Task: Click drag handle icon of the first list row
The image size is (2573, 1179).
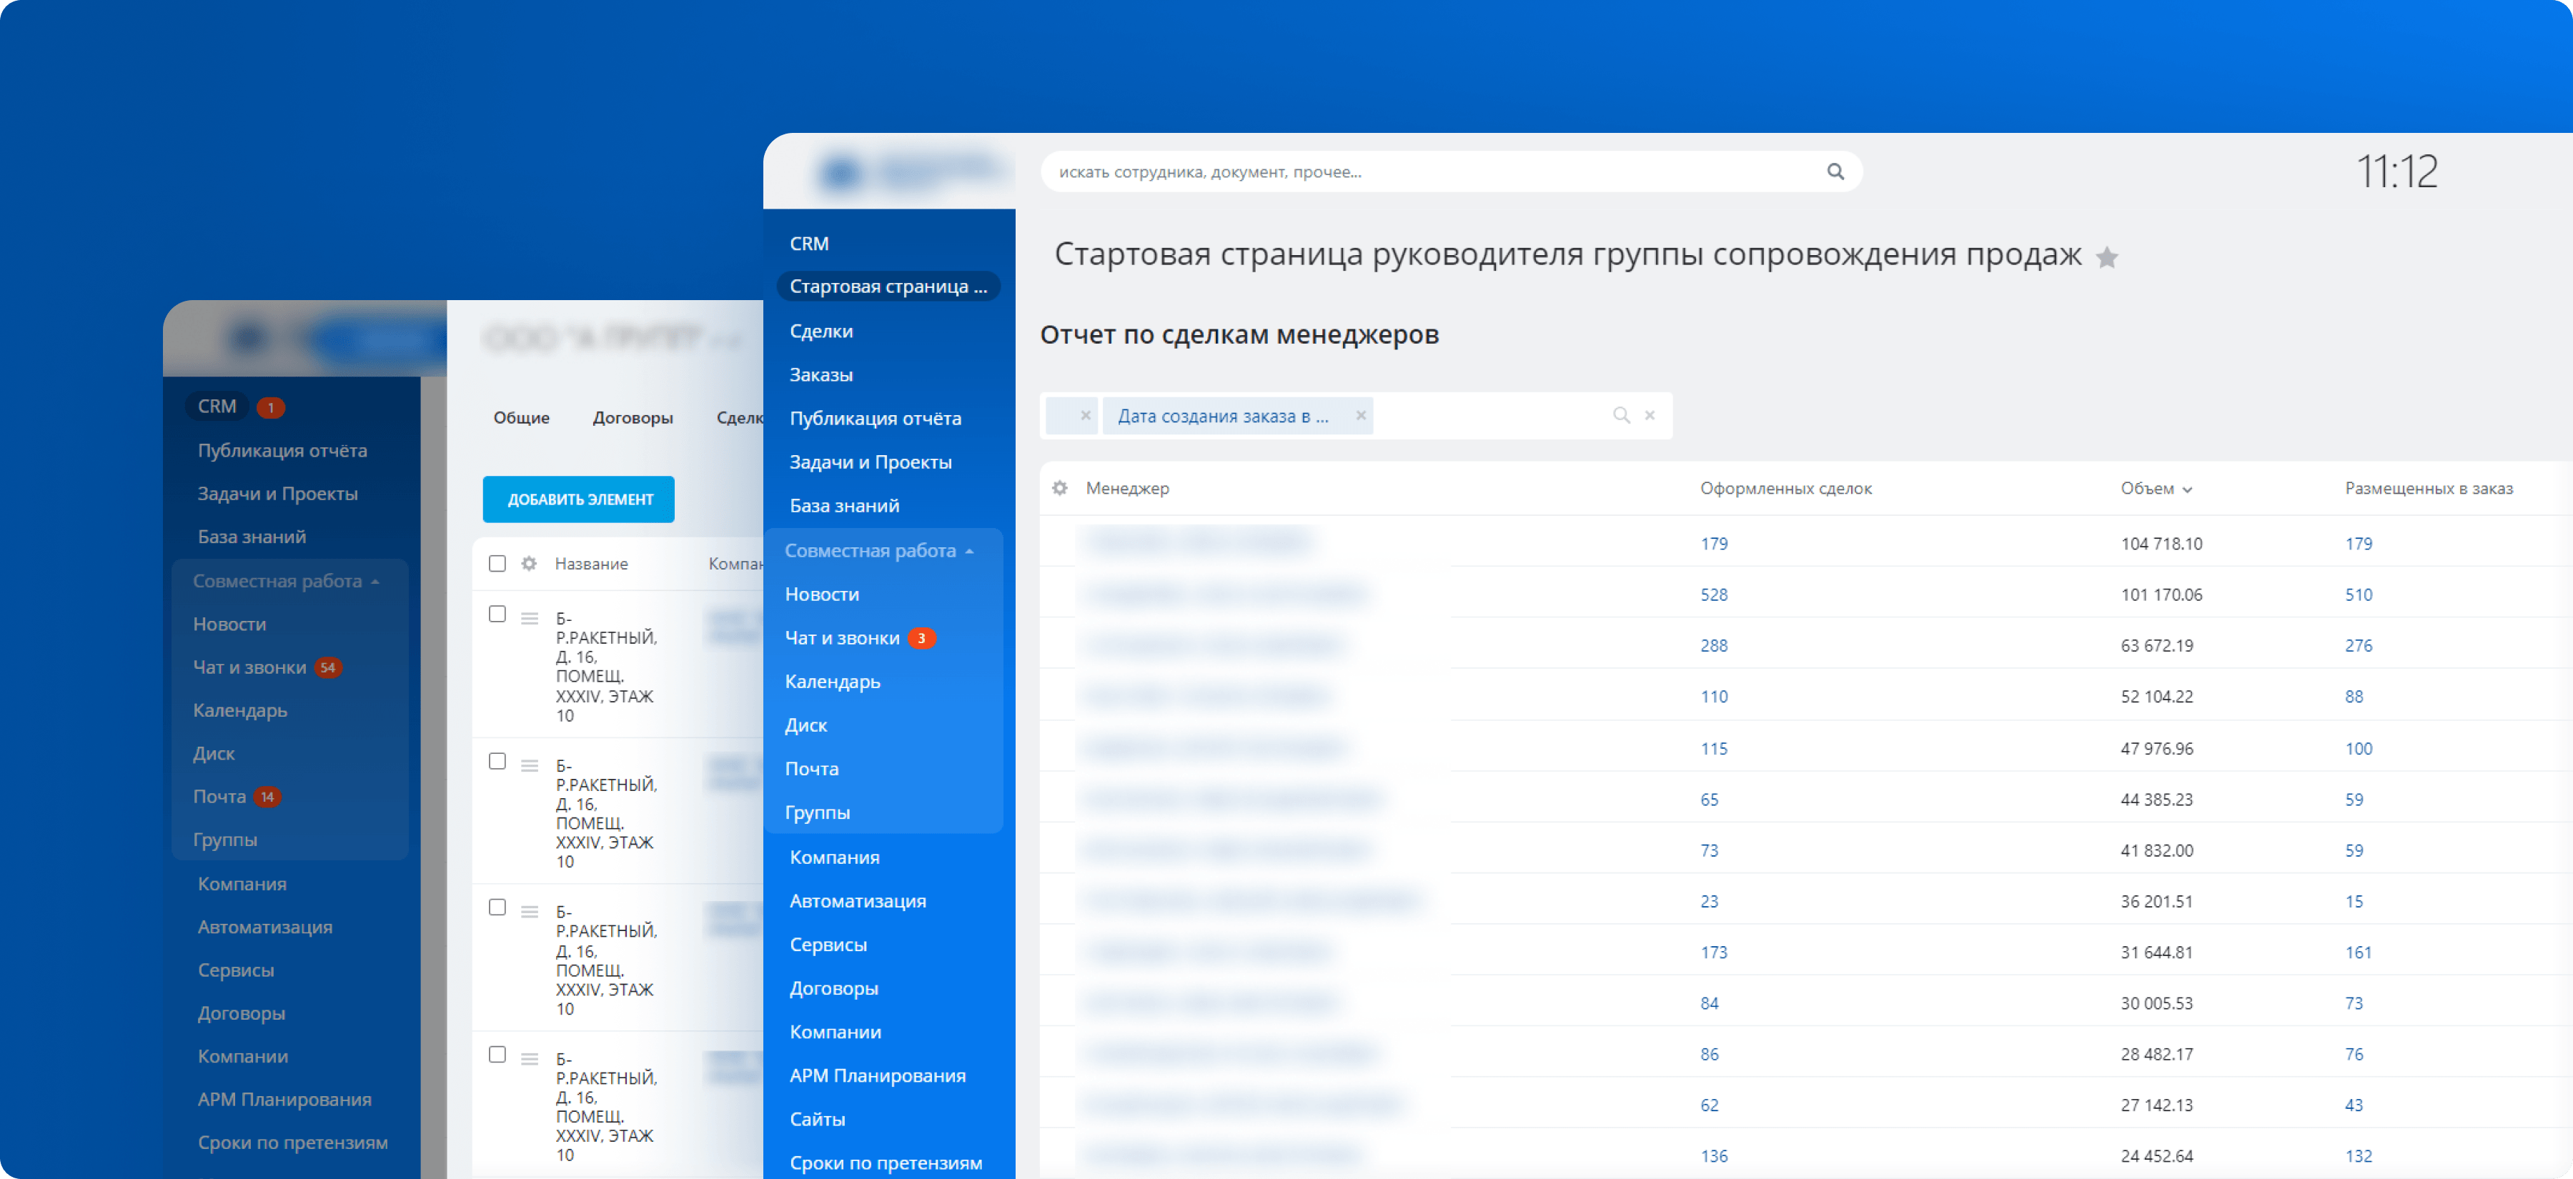Action: pyautogui.click(x=530, y=619)
